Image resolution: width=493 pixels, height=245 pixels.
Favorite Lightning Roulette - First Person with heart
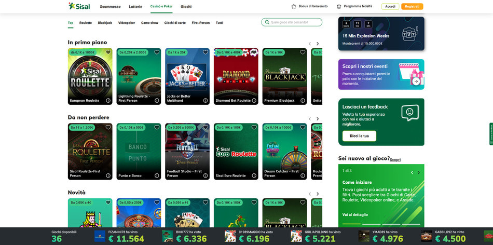pyautogui.click(x=157, y=52)
